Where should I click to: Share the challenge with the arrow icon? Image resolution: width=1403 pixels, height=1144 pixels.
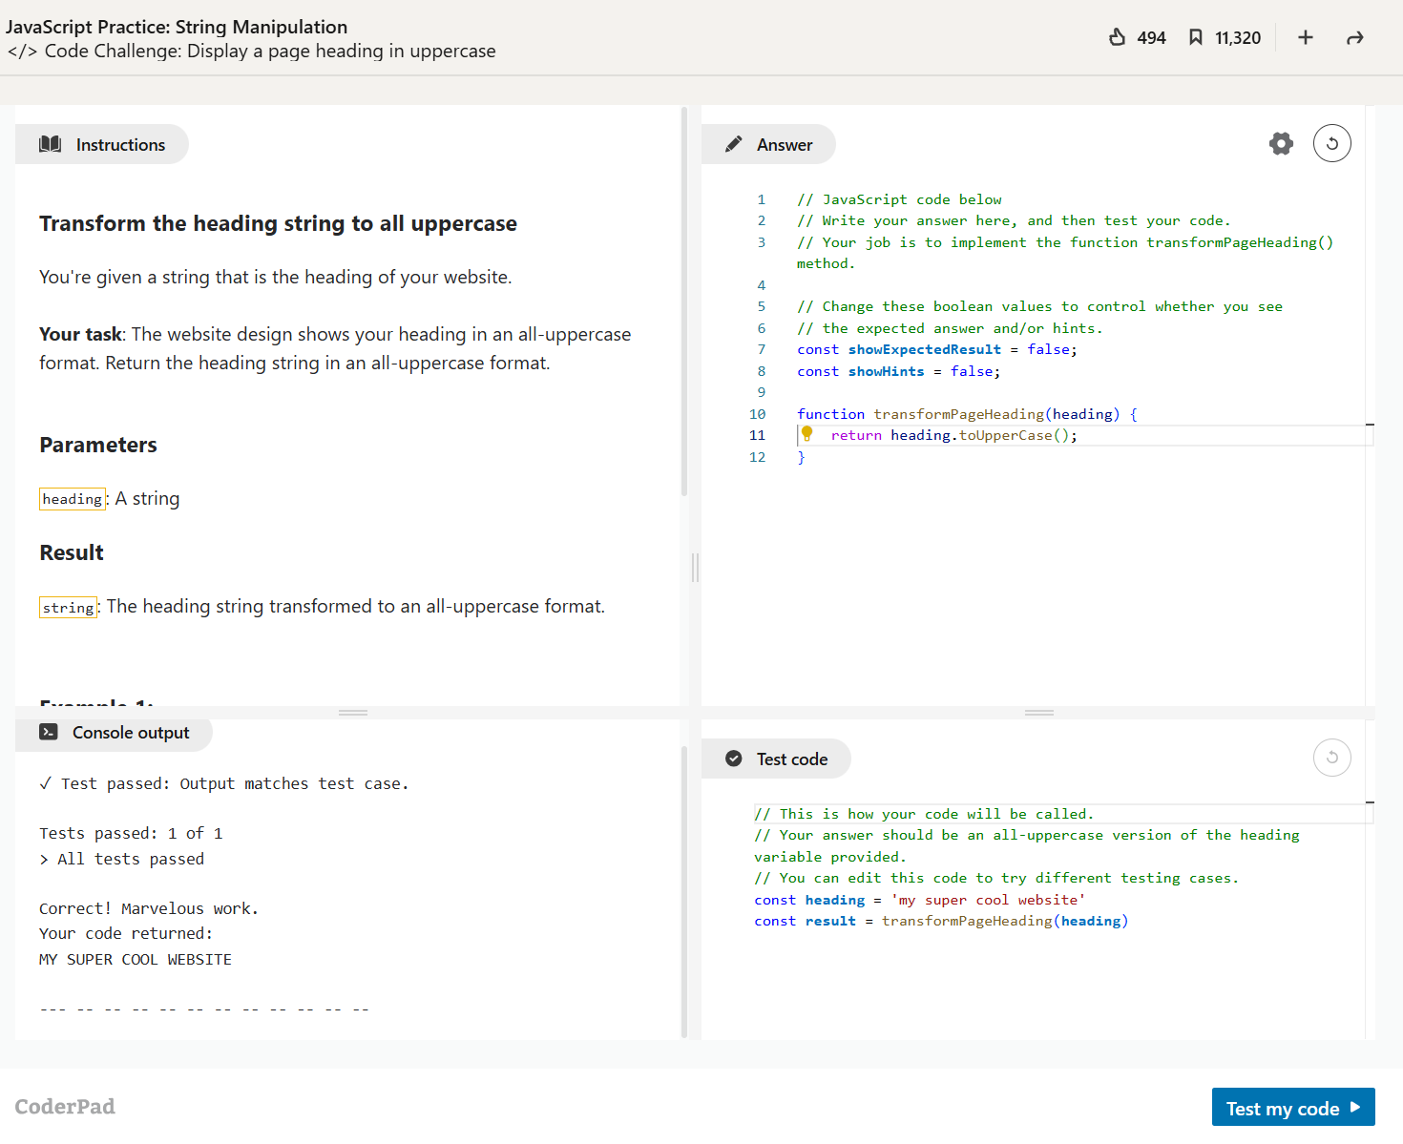click(1354, 38)
